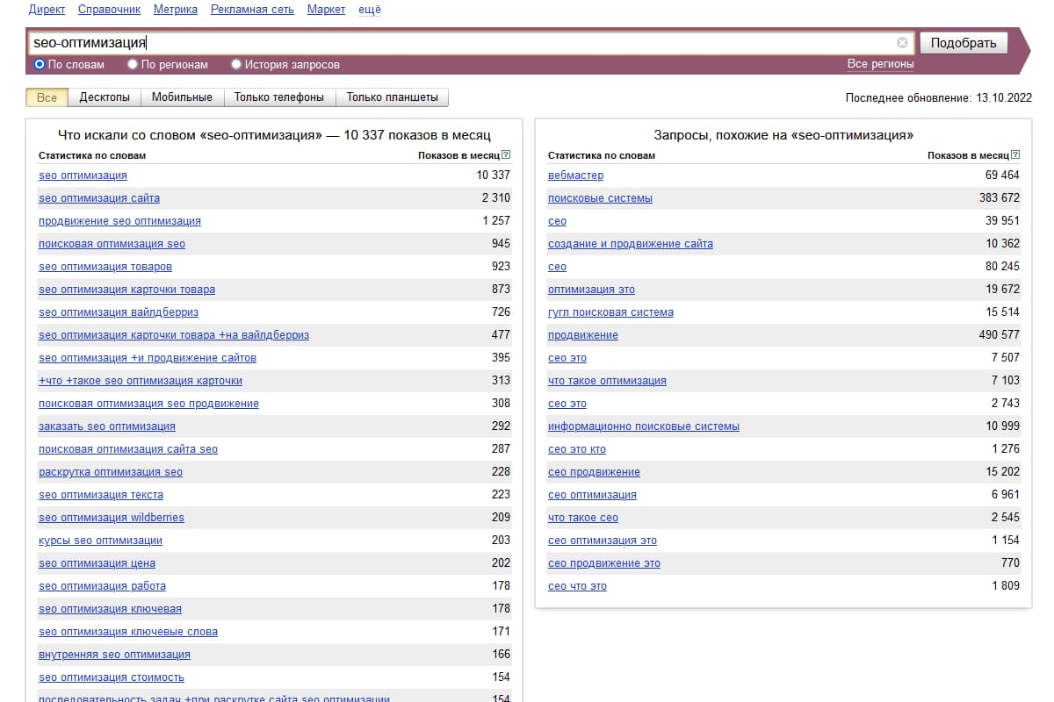Screen dimensions: 1054x702
Task: Switch to the 'Мобильные' tab
Action: click(182, 97)
